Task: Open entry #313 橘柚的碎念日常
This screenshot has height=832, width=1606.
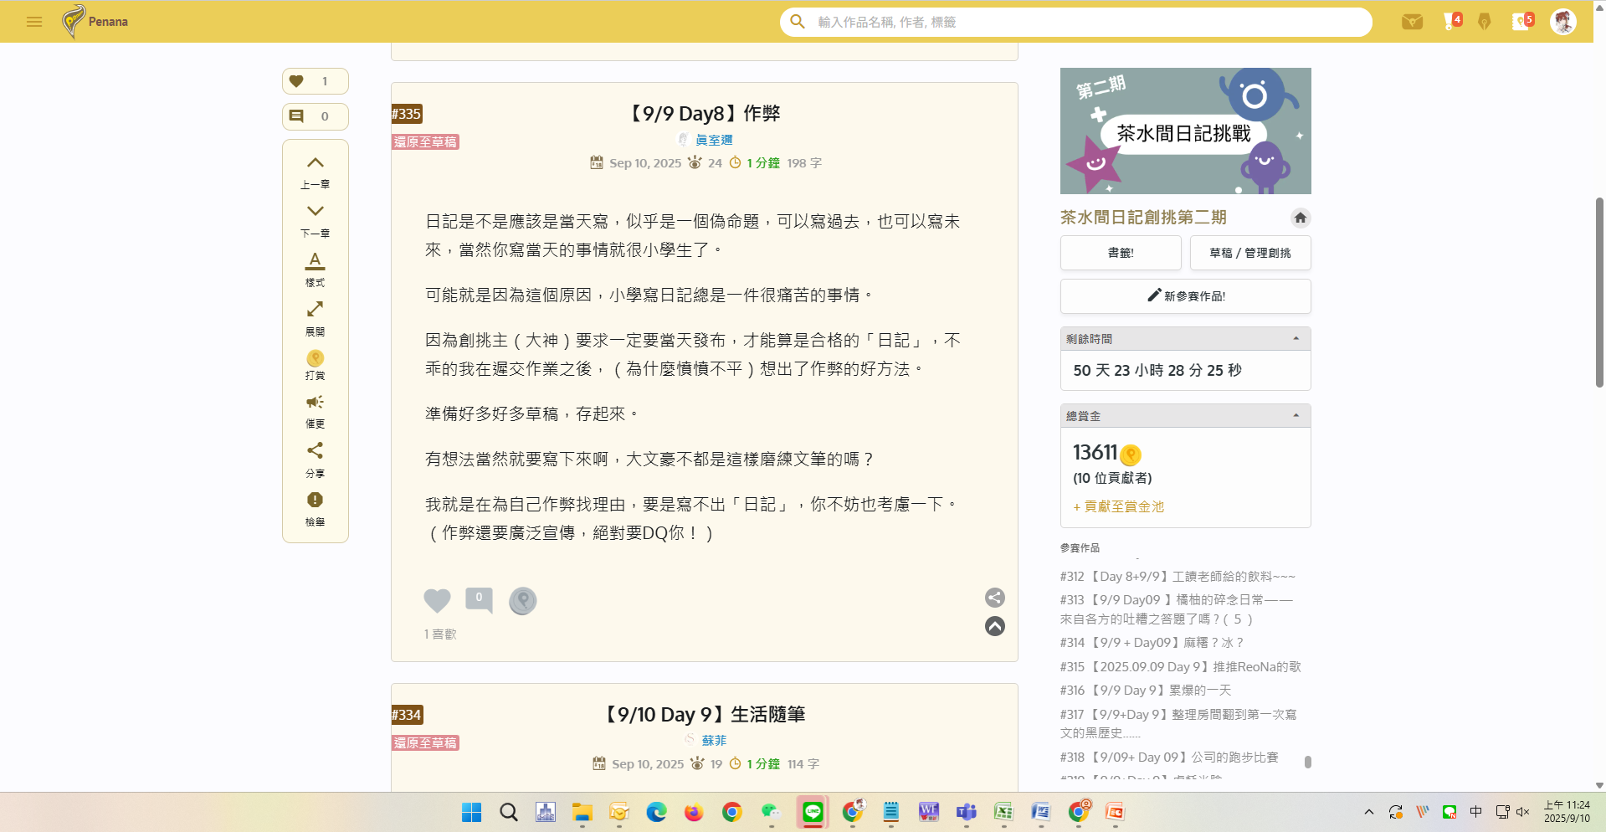Action: point(1178,609)
